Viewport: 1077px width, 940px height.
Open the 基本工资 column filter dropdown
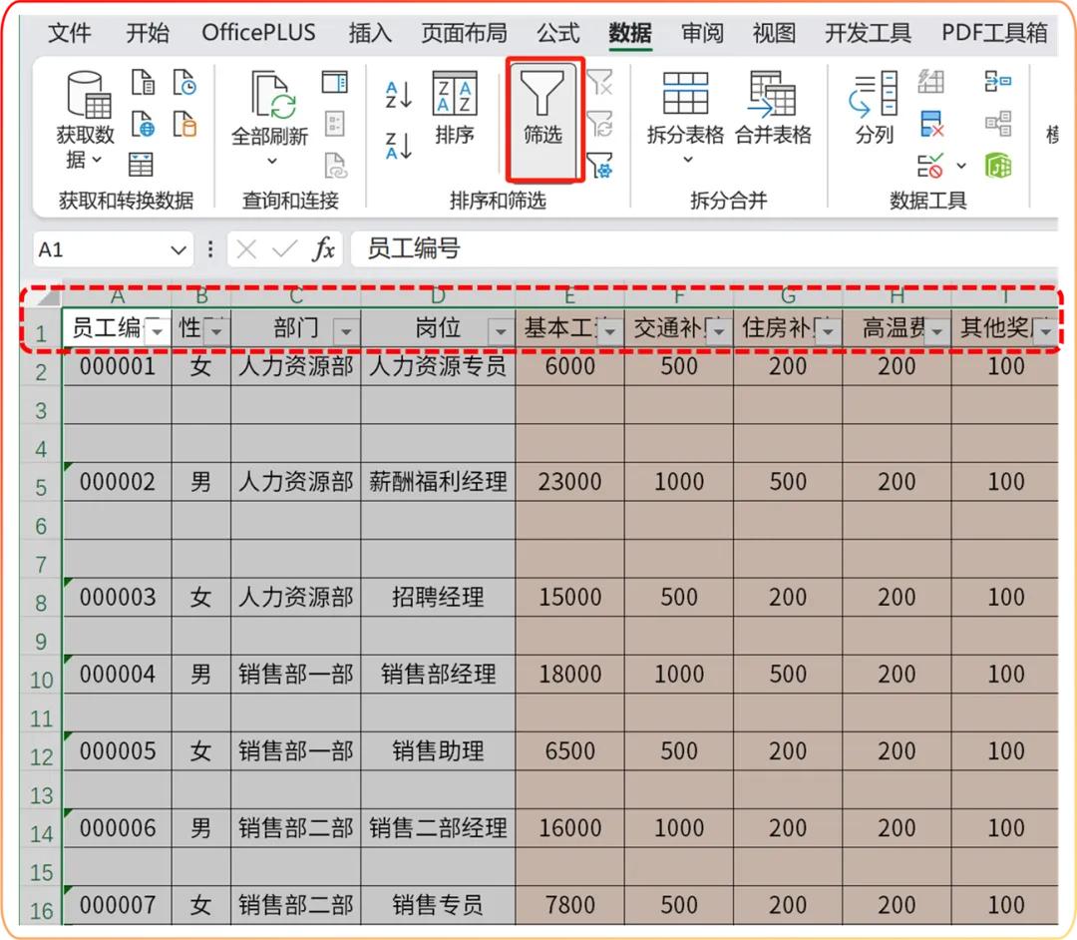609,332
